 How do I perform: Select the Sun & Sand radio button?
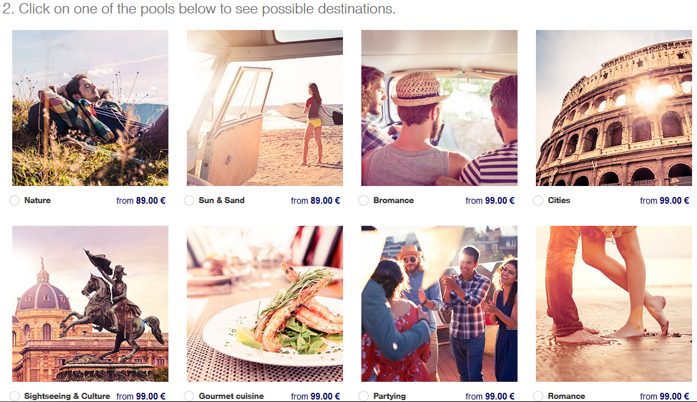point(189,200)
